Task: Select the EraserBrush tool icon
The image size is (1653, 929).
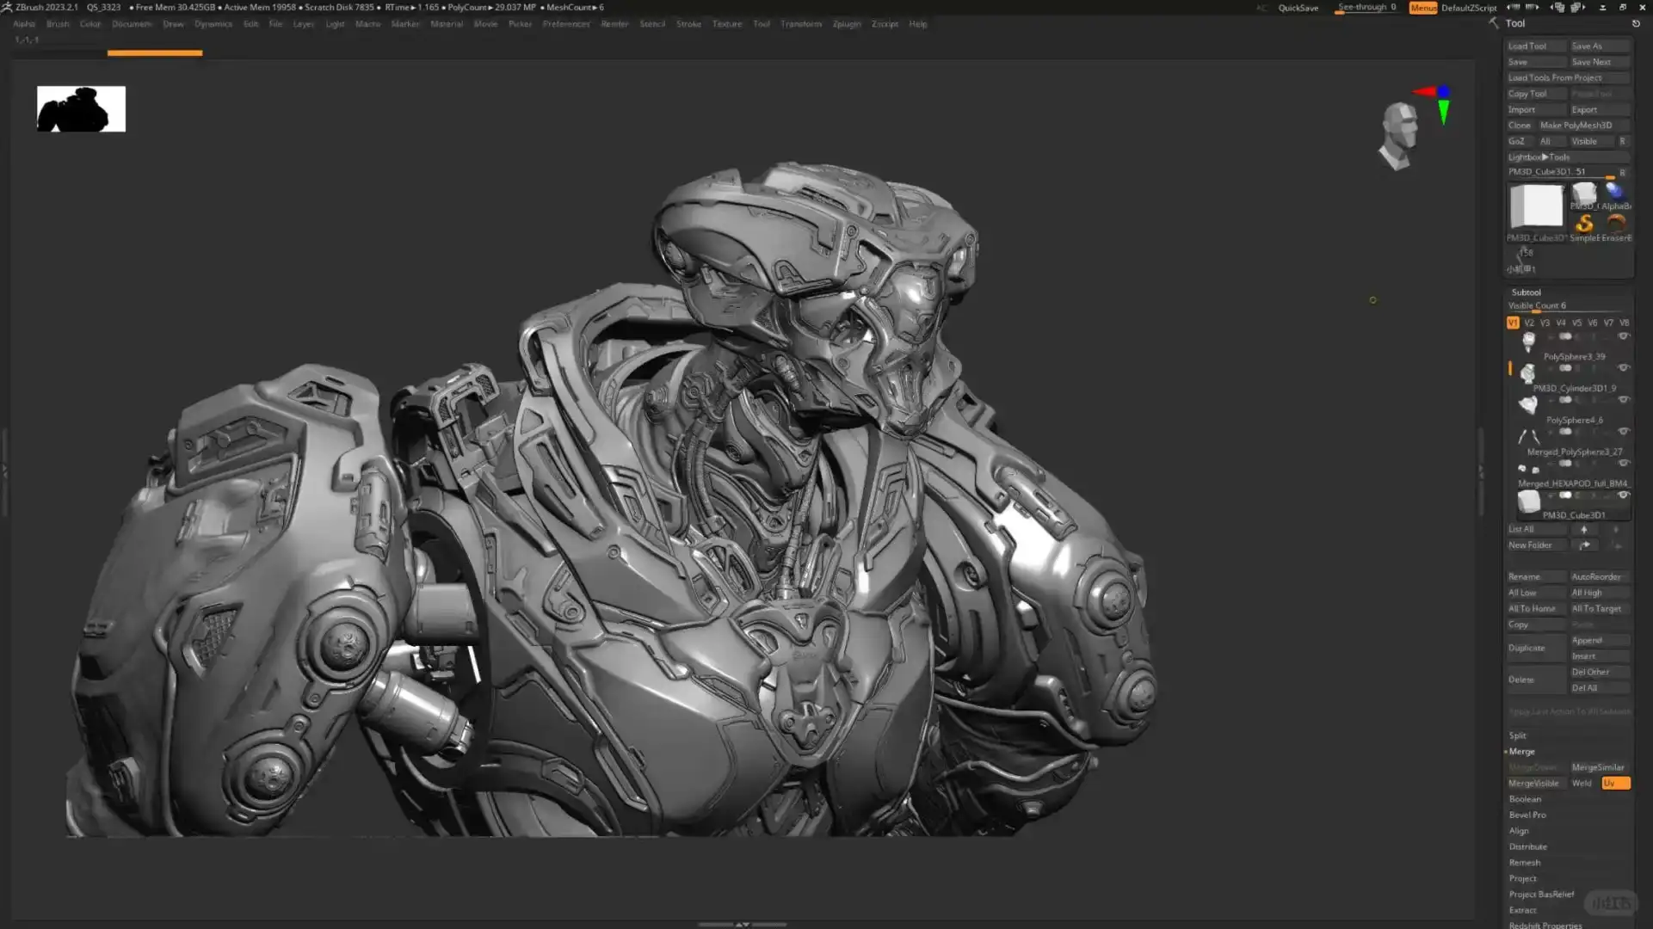Action: click(x=1618, y=222)
